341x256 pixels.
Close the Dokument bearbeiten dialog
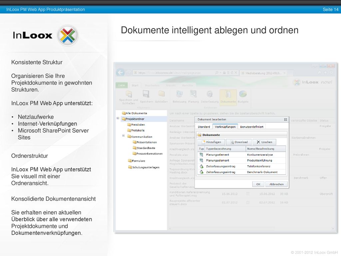click(285, 120)
